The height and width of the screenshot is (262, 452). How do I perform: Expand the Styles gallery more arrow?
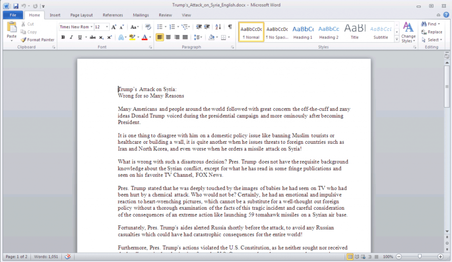click(397, 40)
